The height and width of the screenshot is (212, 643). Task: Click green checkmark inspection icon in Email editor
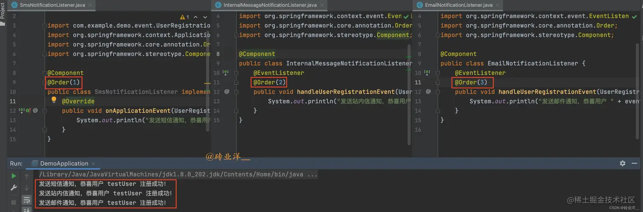pyautogui.click(x=634, y=16)
